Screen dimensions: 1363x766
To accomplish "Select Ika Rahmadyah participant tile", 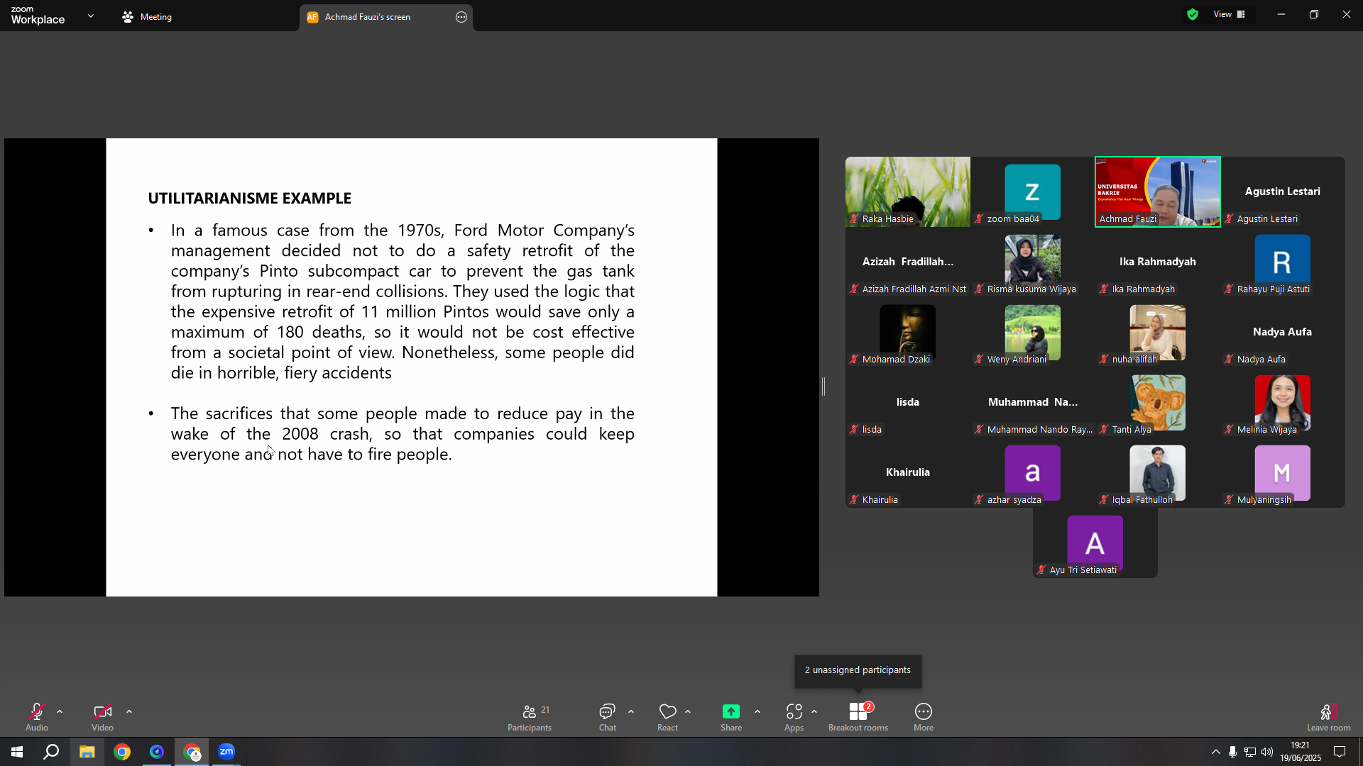I will (x=1158, y=262).
